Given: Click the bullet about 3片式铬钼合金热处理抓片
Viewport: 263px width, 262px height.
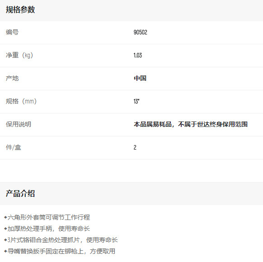Looking at the screenshot, I should 63,240.
